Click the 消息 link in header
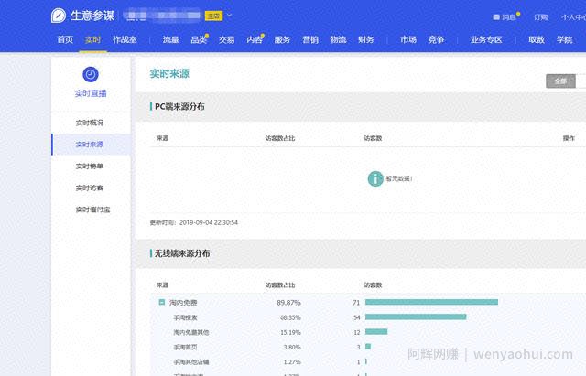This screenshot has height=376, width=586. [509, 17]
